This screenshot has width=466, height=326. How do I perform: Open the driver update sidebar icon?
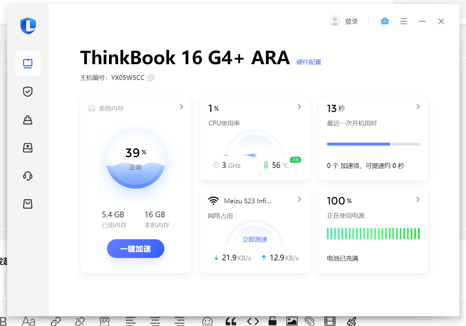(x=28, y=148)
